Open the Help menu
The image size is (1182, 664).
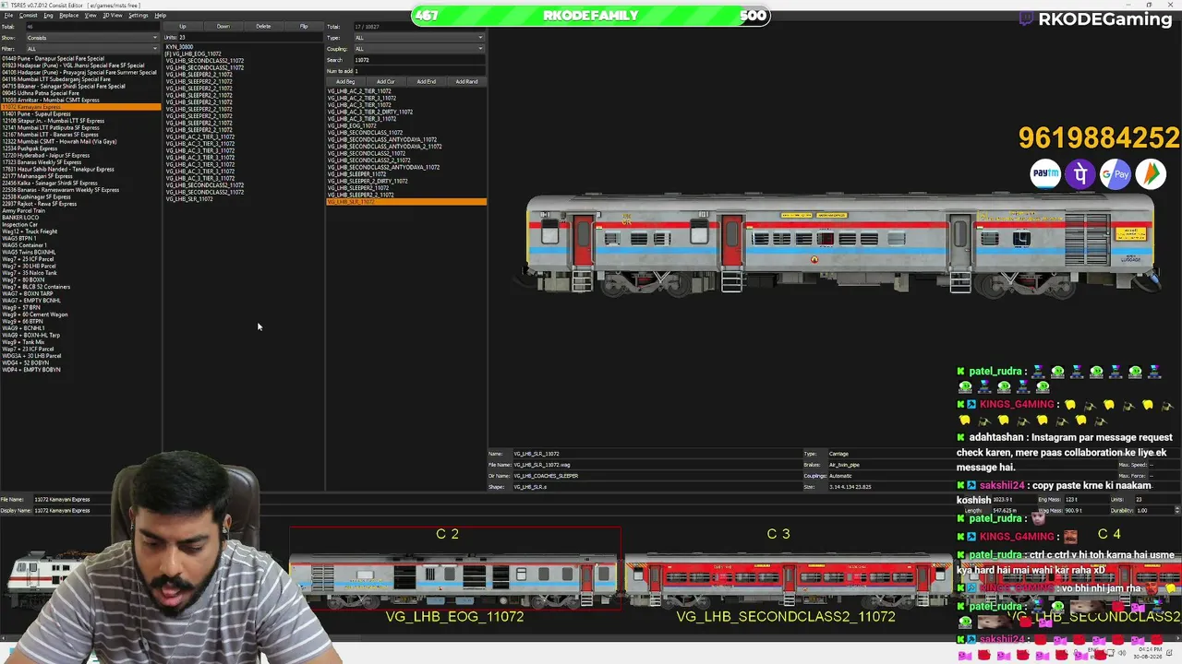(x=160, y=16)
